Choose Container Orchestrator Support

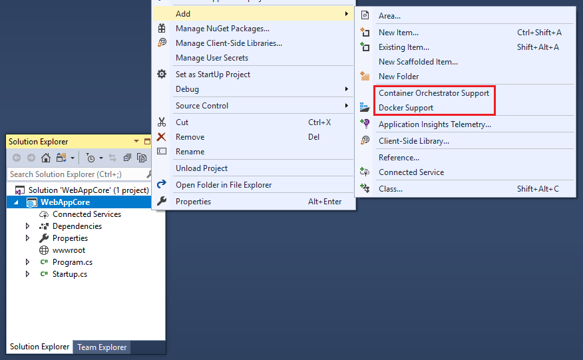(x=434, y=93)
